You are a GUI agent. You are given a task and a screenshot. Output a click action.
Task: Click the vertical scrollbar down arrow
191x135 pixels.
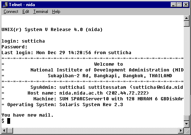187,124
